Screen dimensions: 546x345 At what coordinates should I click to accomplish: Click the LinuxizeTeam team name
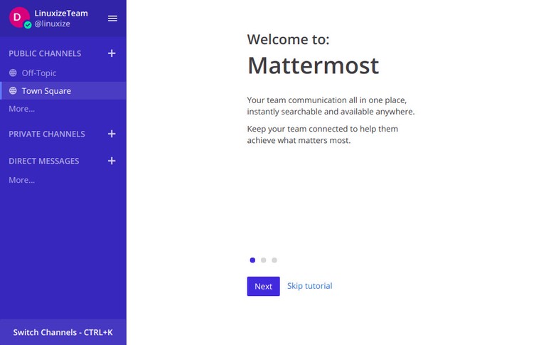tap(61, 14)
